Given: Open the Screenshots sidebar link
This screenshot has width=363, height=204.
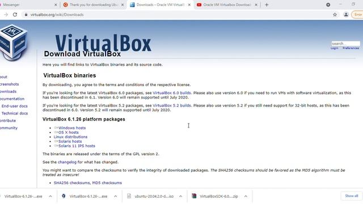Looking at the screenshot, I should (x=9, y=84).
